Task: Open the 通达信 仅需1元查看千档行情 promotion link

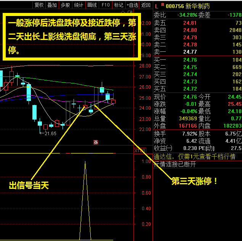Action: pyautogui.click(x=194, y=156)
